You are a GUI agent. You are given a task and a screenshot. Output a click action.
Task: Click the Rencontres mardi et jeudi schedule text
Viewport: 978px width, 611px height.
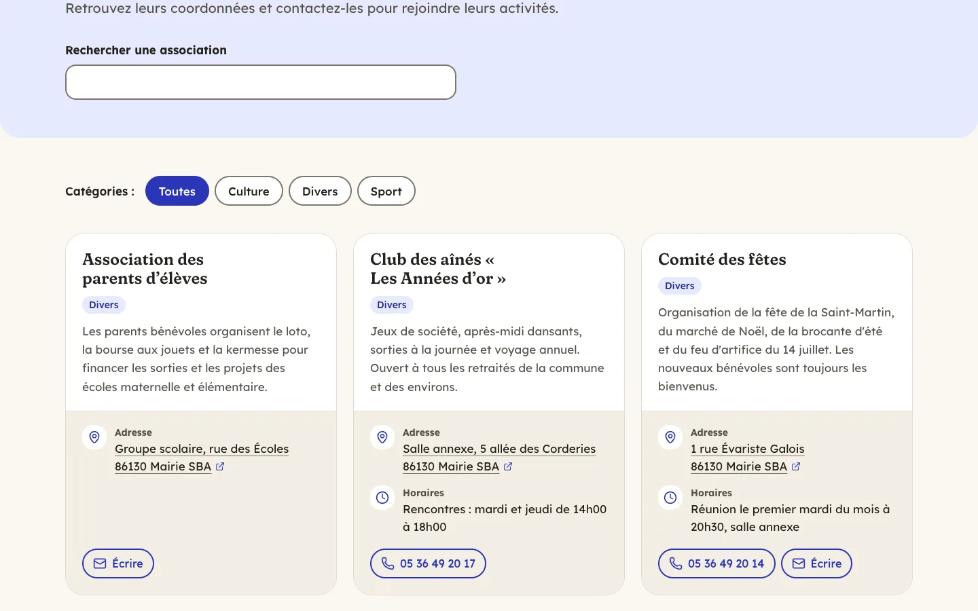pos(505,518)
